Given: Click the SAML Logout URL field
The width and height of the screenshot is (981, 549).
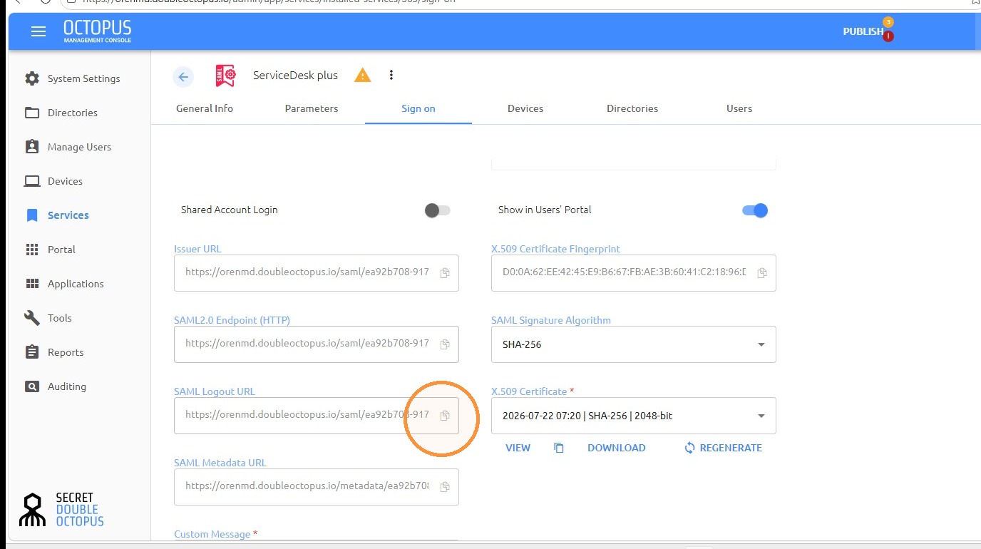Looking at the screenshot, I should click(x=316, y=416).
